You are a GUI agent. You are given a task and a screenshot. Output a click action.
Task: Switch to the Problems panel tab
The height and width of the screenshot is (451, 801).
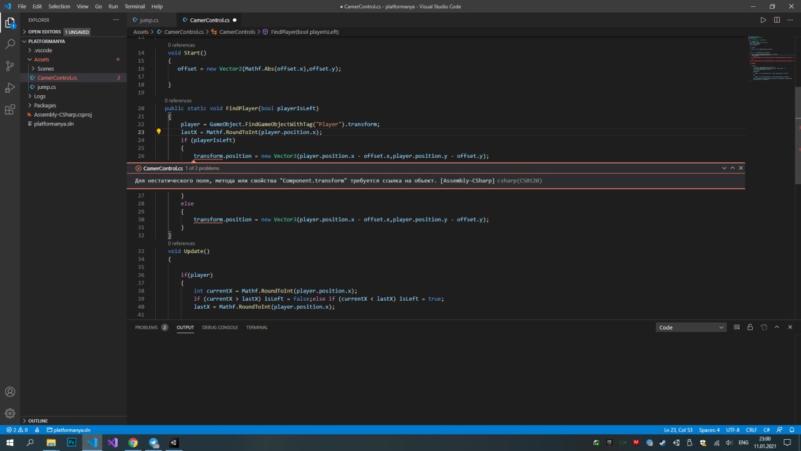pos(146,328)
